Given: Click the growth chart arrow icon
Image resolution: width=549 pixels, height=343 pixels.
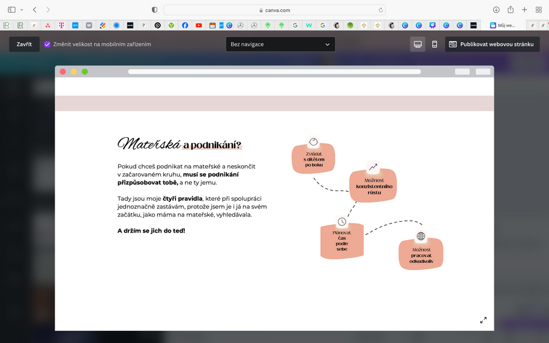Looking at the screenshot, I should tap(373, 167).
